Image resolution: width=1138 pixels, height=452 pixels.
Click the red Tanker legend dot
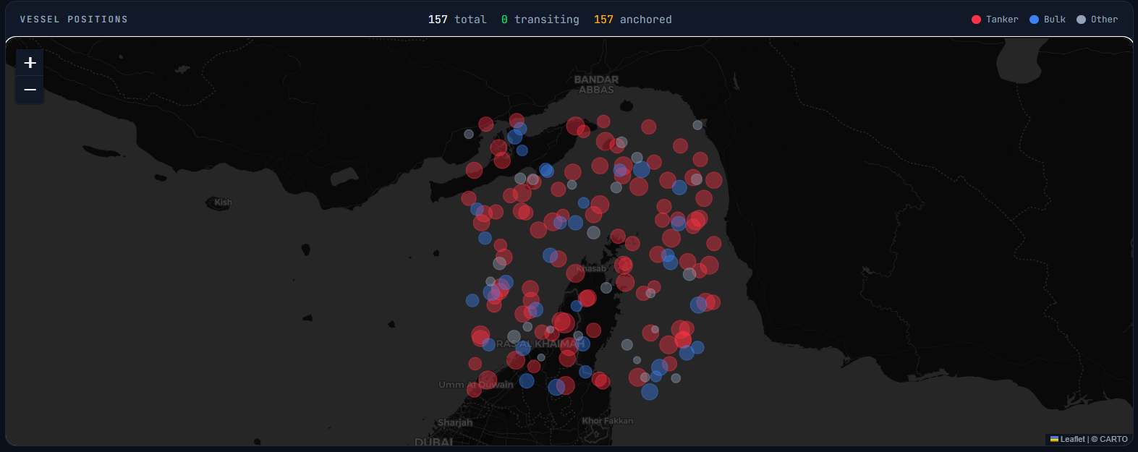click(976, 20)
